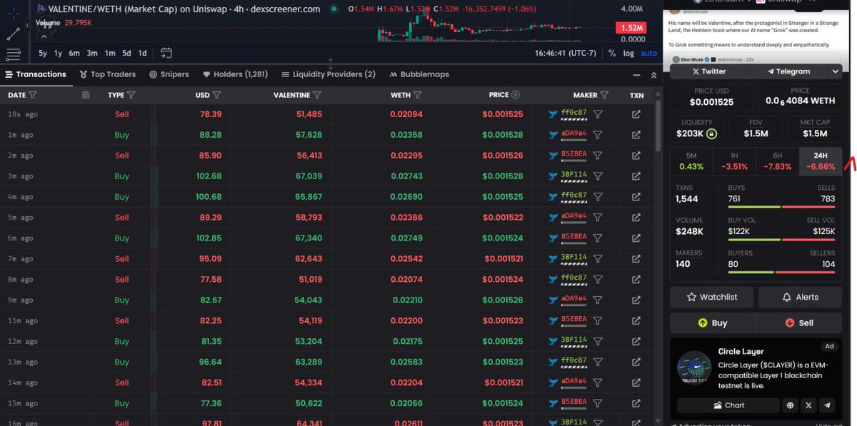The height and width of the screenshot is (426, 857).
Task: Set chart range to 1m
Action: 110,54
